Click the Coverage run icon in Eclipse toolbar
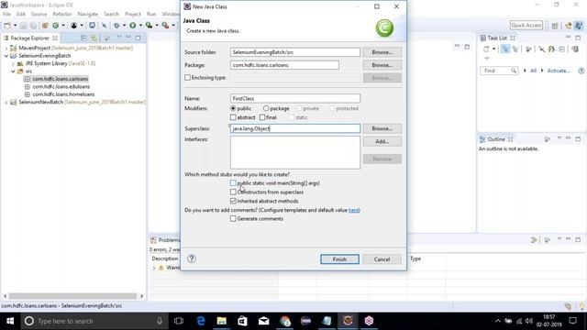587x330 pixels. (149, 26)
